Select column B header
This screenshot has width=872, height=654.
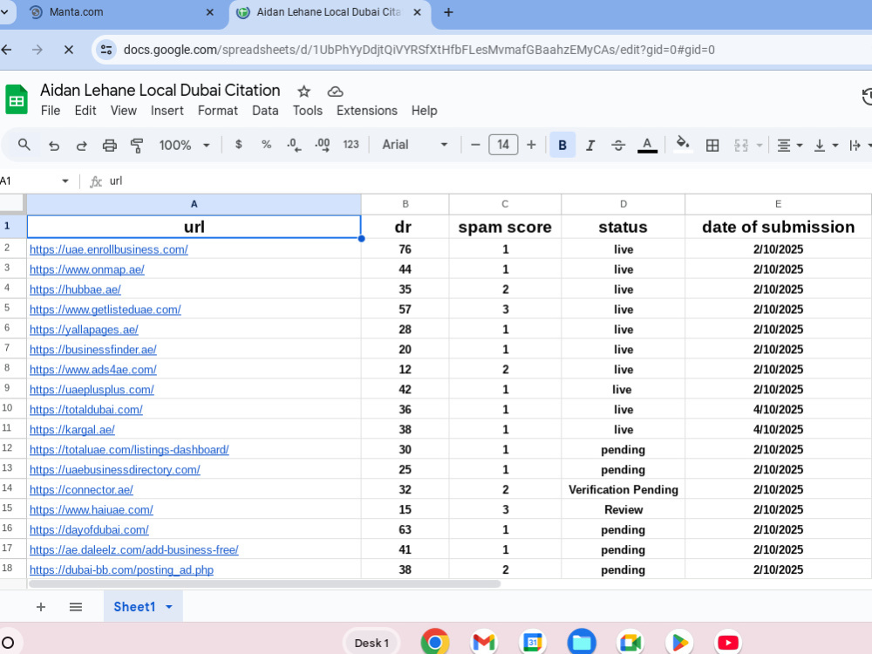[x=405, y=204]
